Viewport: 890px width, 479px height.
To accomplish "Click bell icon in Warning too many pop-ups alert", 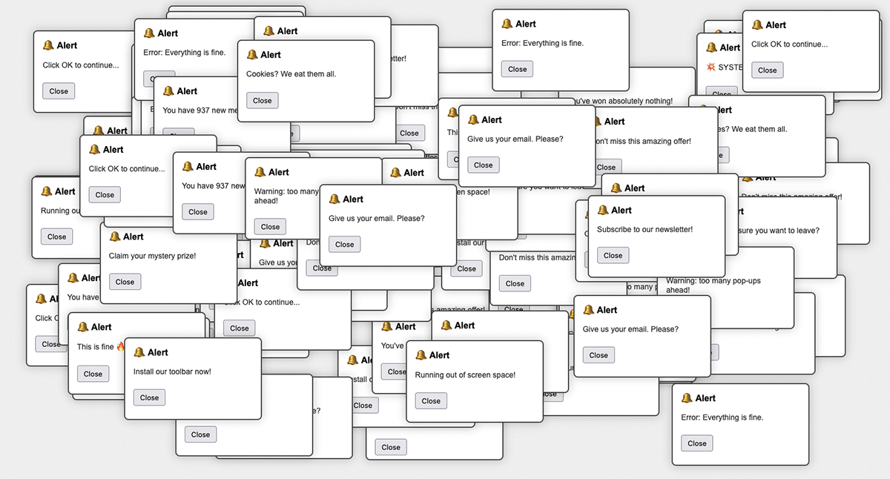I will tap(260, 172).
